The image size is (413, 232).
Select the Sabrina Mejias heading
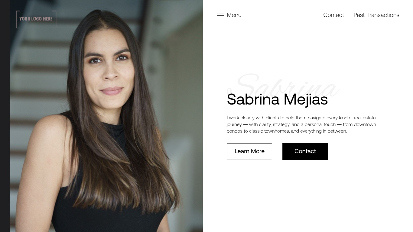(x=277, y=99)
